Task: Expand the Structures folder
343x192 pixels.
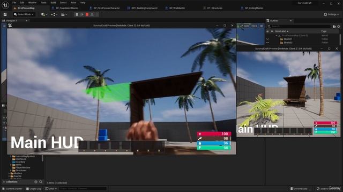Action: click(x=11, y=171)
